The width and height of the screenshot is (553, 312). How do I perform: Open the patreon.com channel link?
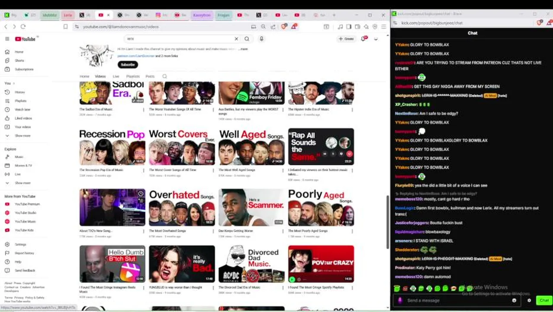136,56
